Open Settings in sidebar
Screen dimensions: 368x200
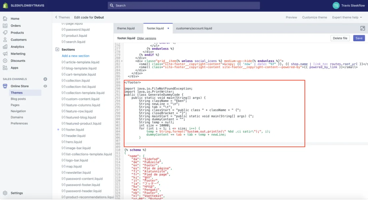click(x=17, y=193)
